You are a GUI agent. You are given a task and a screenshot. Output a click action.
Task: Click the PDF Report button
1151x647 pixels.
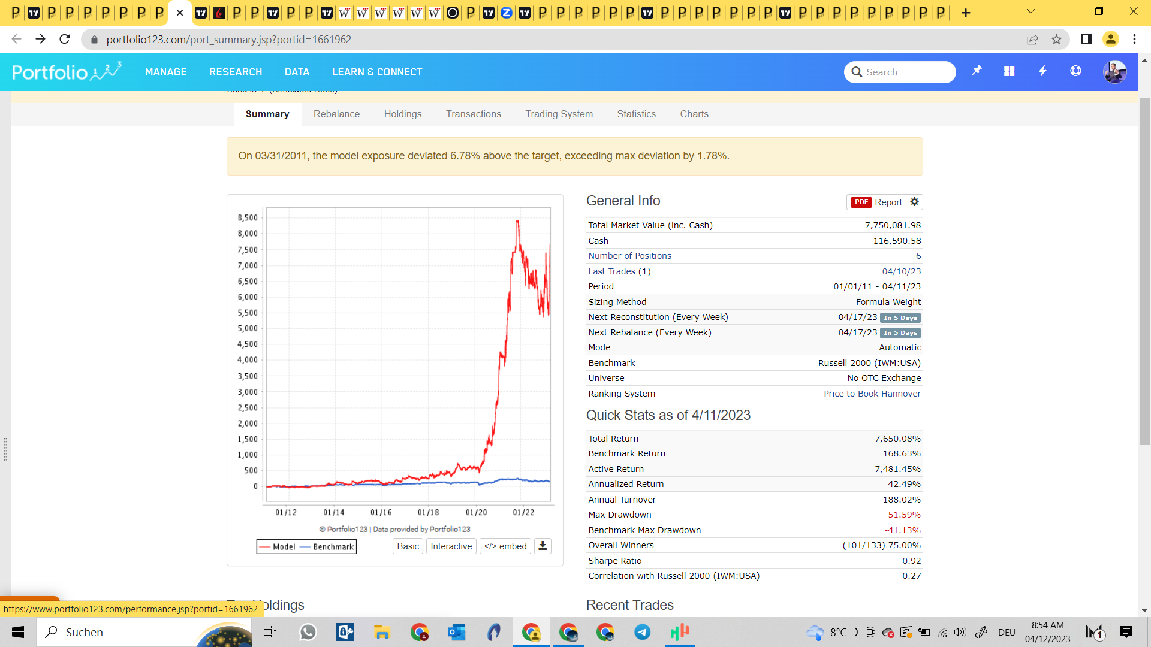pos(876,202)
